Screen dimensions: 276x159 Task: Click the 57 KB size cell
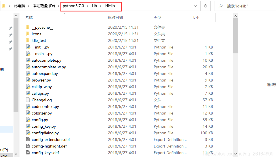point(208,100)
